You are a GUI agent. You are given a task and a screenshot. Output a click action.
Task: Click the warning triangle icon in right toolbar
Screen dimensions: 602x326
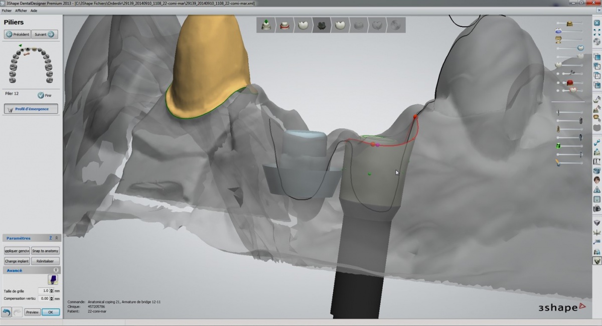point(597,190)
